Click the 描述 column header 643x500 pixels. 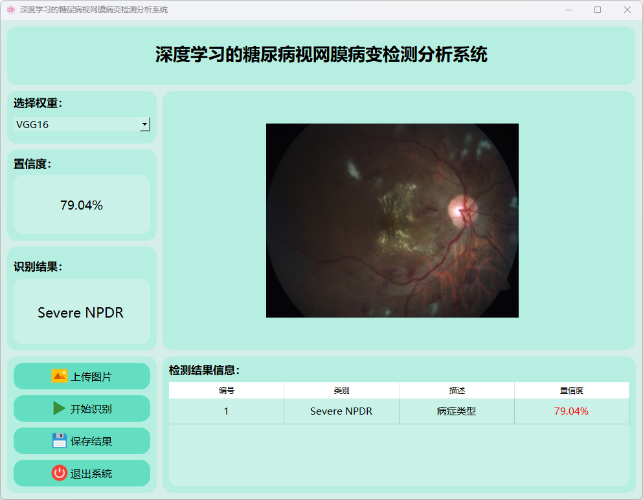457,391
